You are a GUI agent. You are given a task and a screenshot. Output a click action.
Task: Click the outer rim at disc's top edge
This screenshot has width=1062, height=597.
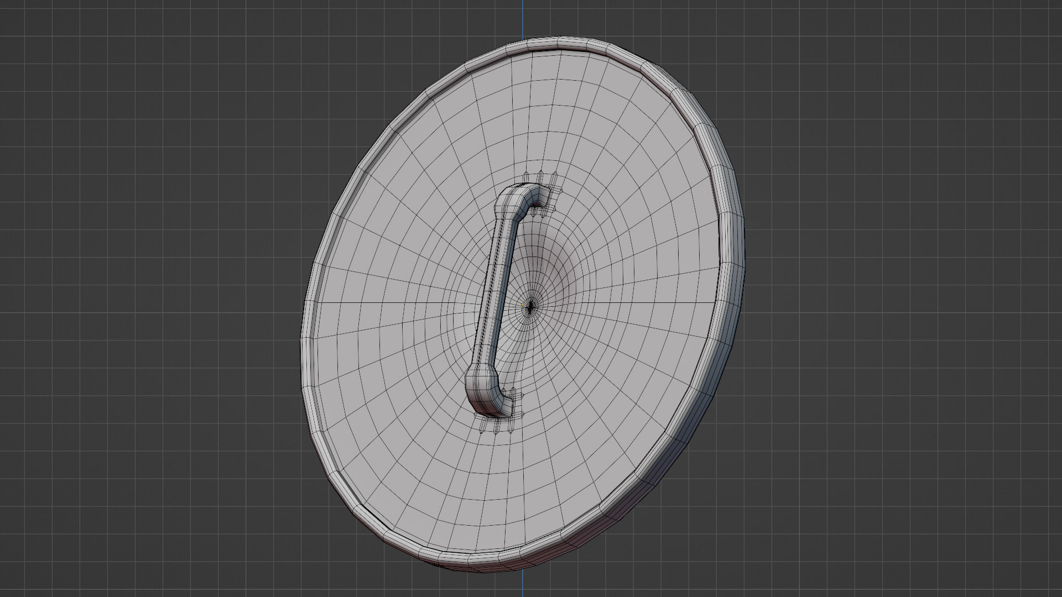click(x=559, y=43)
